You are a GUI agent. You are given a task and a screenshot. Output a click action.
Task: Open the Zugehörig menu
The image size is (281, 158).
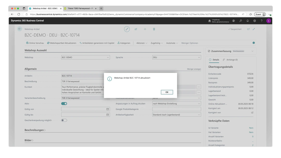[157, 43]
